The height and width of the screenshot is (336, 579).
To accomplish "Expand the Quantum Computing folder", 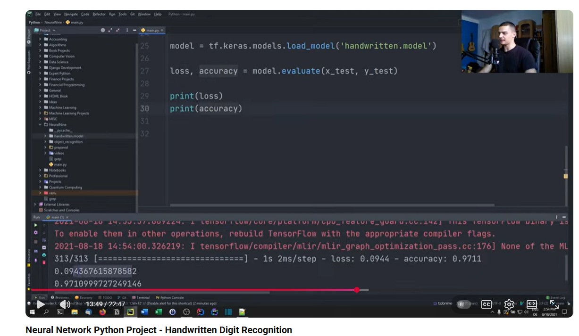I will (x=40, y=187).
